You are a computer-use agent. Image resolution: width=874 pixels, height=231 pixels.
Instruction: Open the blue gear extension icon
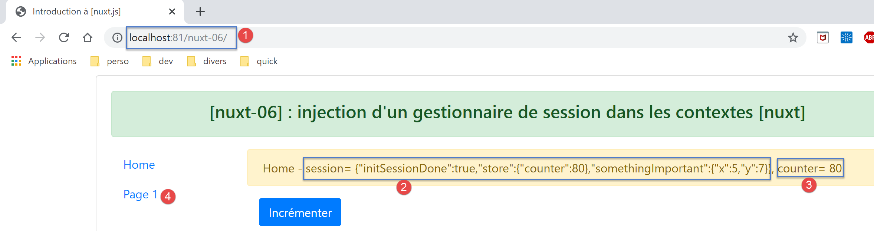click(x=846, y=37)
